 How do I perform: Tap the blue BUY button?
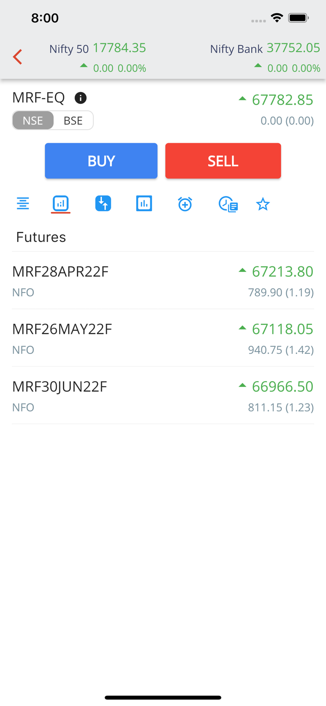coord(101,161)
